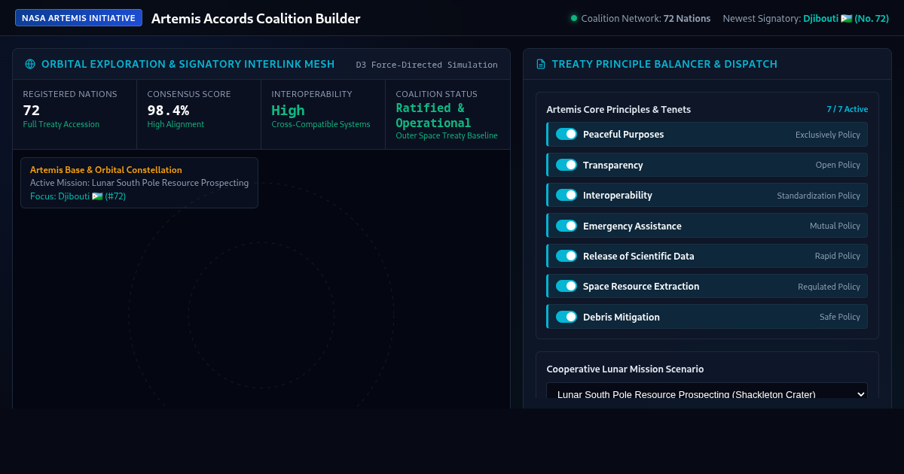The width and height of the screenshot is (904, 474).
Task: Click the Registered Nations value 72
Action: pyautogui.click(x=32, y=111)
